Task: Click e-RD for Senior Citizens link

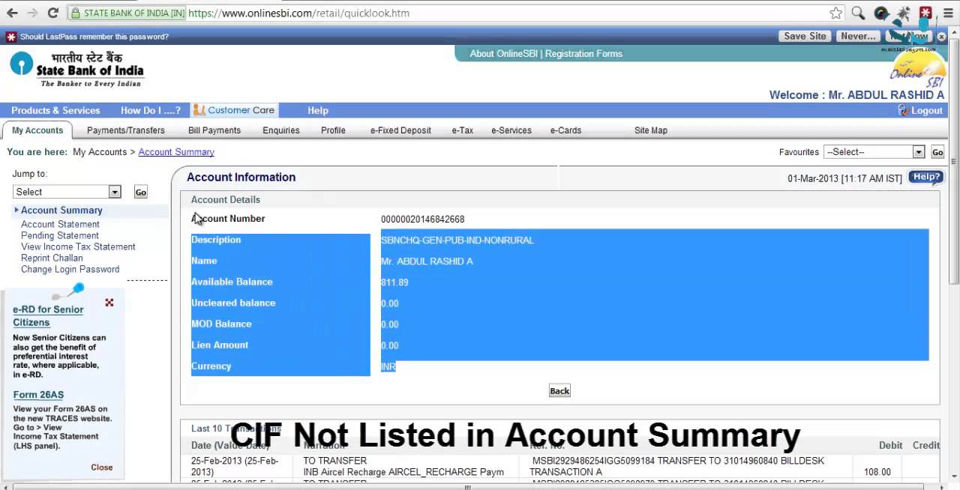Action: click(x=48, y=316)
